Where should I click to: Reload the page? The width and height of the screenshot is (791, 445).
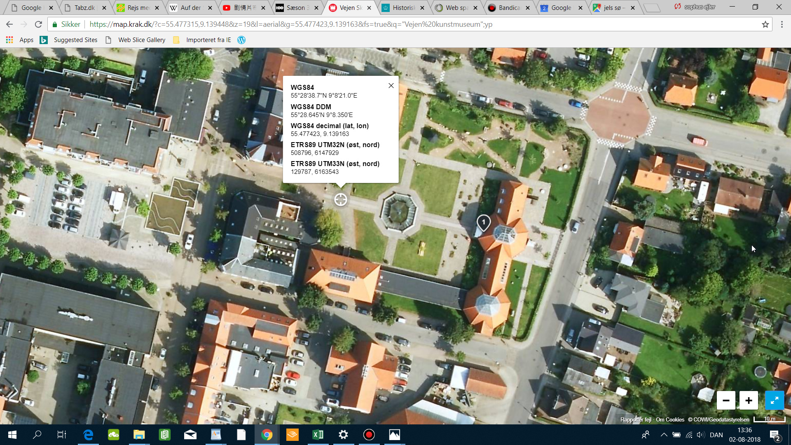pyautogui.click(x=38, y=24)
